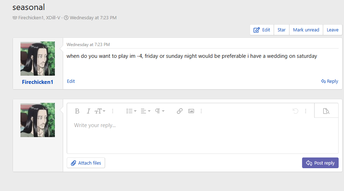This screenshot has height=191, width=344.
Task: Expand the list options dropdown
Action: (x=131, y=111)
